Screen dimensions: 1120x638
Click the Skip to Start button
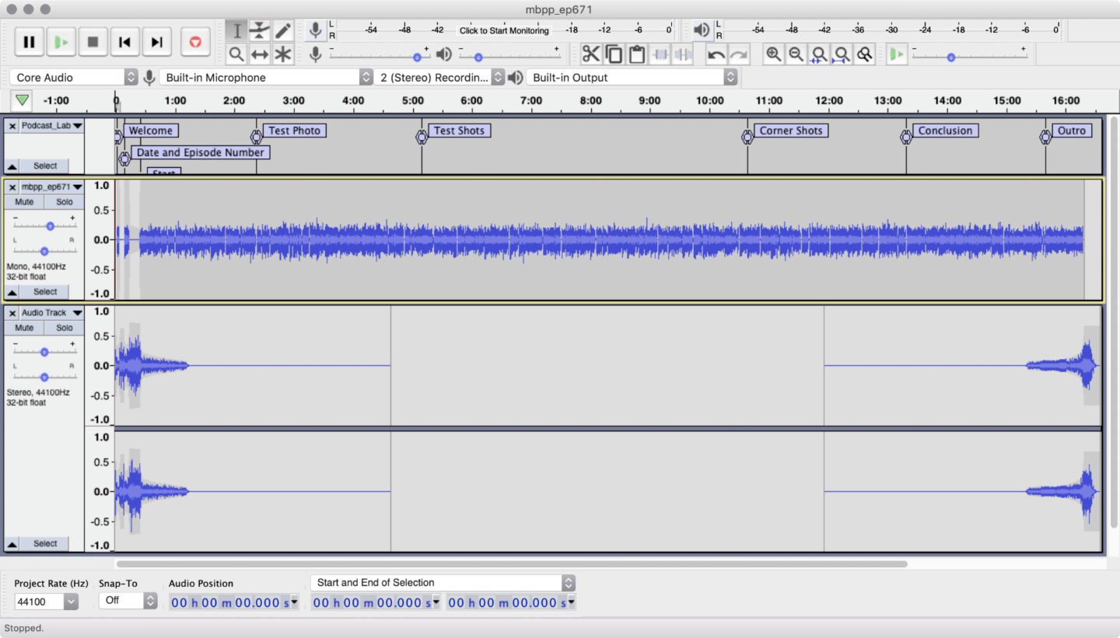click(x=124, y=42)
